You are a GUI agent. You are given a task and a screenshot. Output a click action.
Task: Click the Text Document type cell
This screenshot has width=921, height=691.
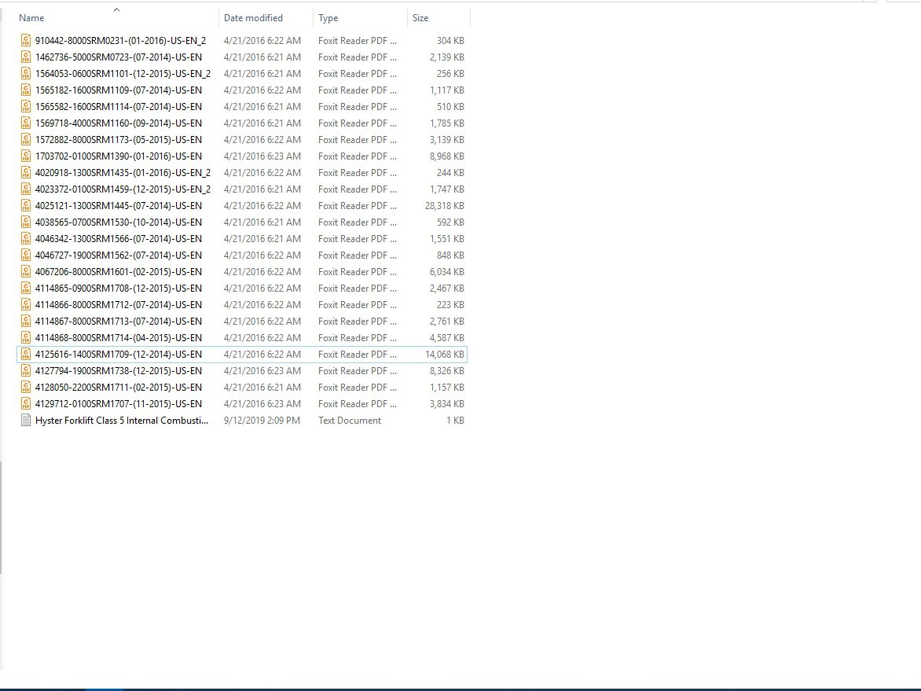[350, 420]
